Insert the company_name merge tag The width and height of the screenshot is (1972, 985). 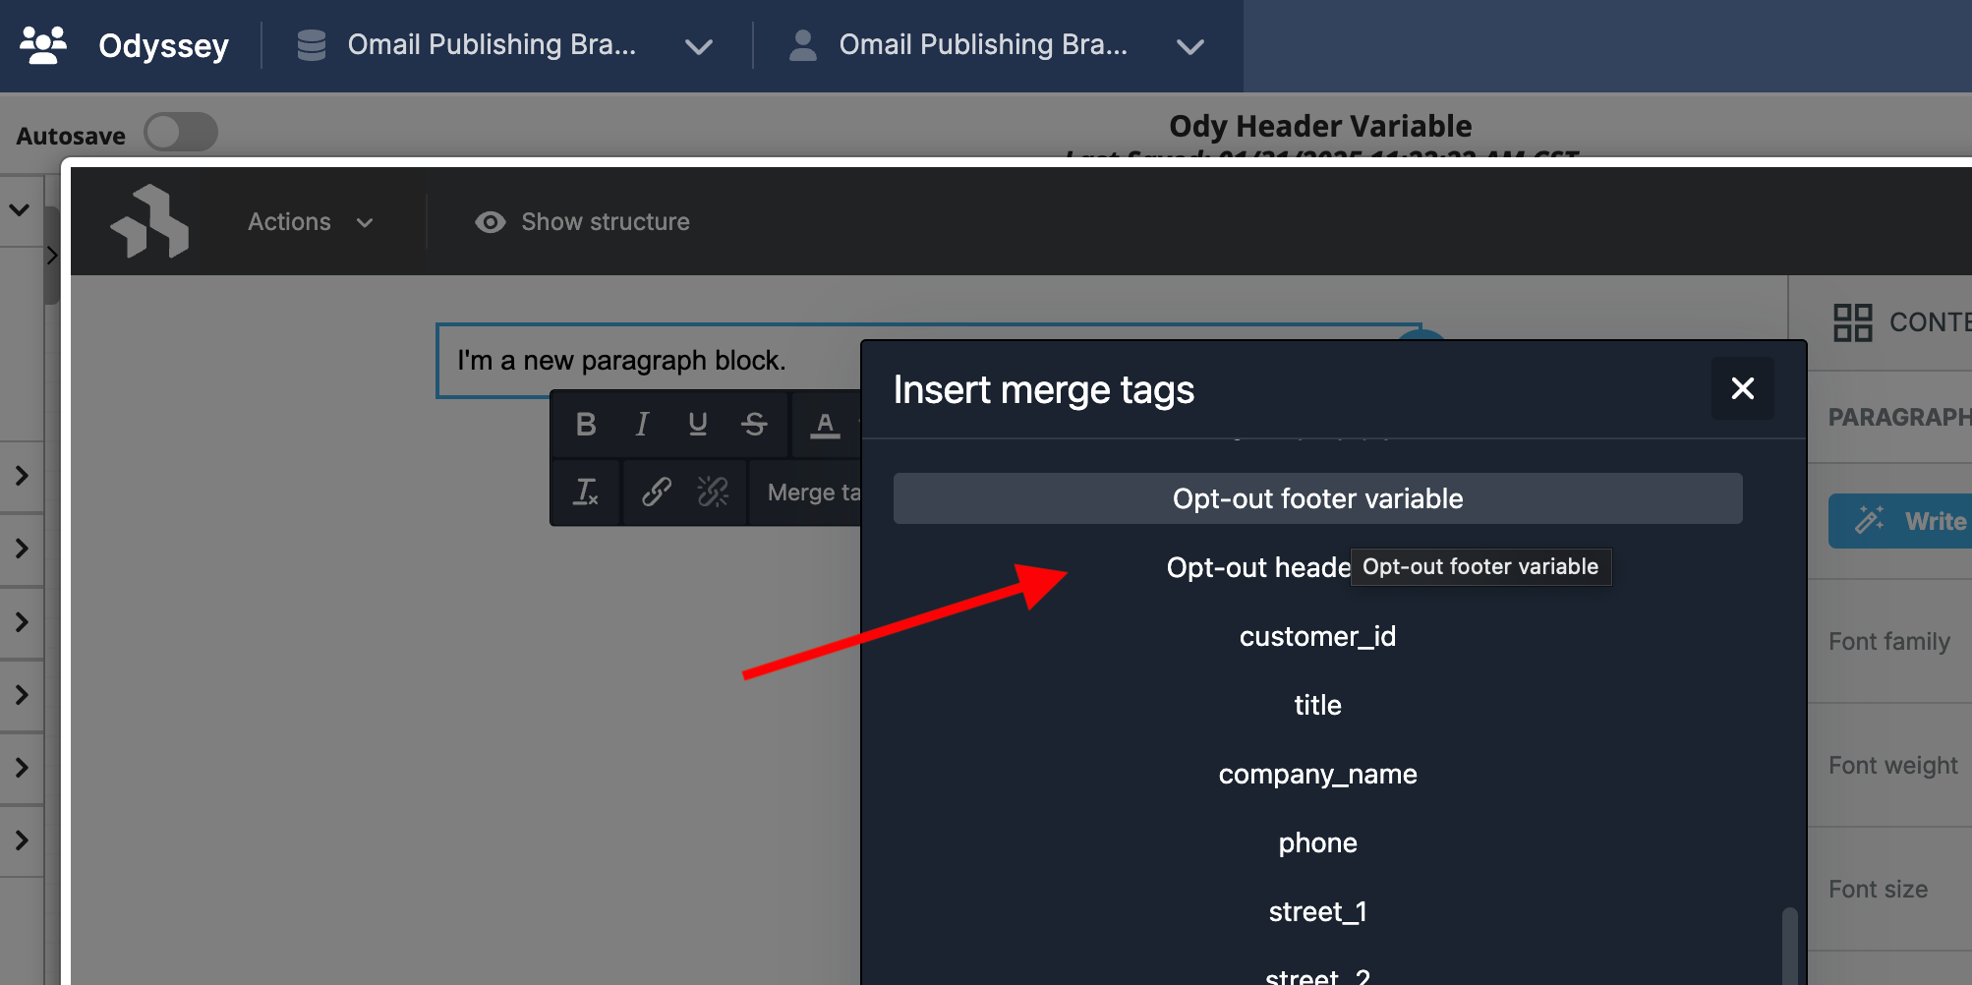1317,774
